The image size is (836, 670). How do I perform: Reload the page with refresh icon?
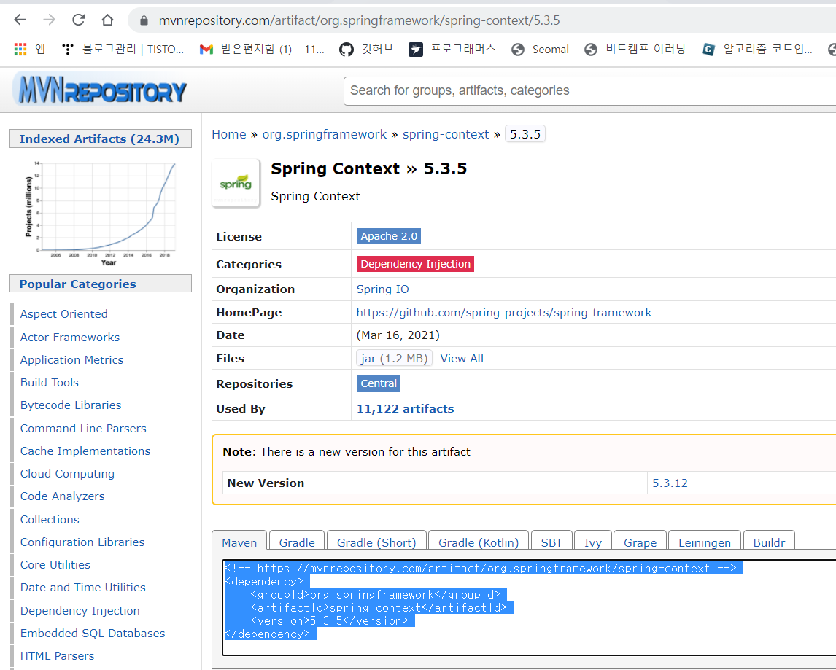tap(78, 20)
